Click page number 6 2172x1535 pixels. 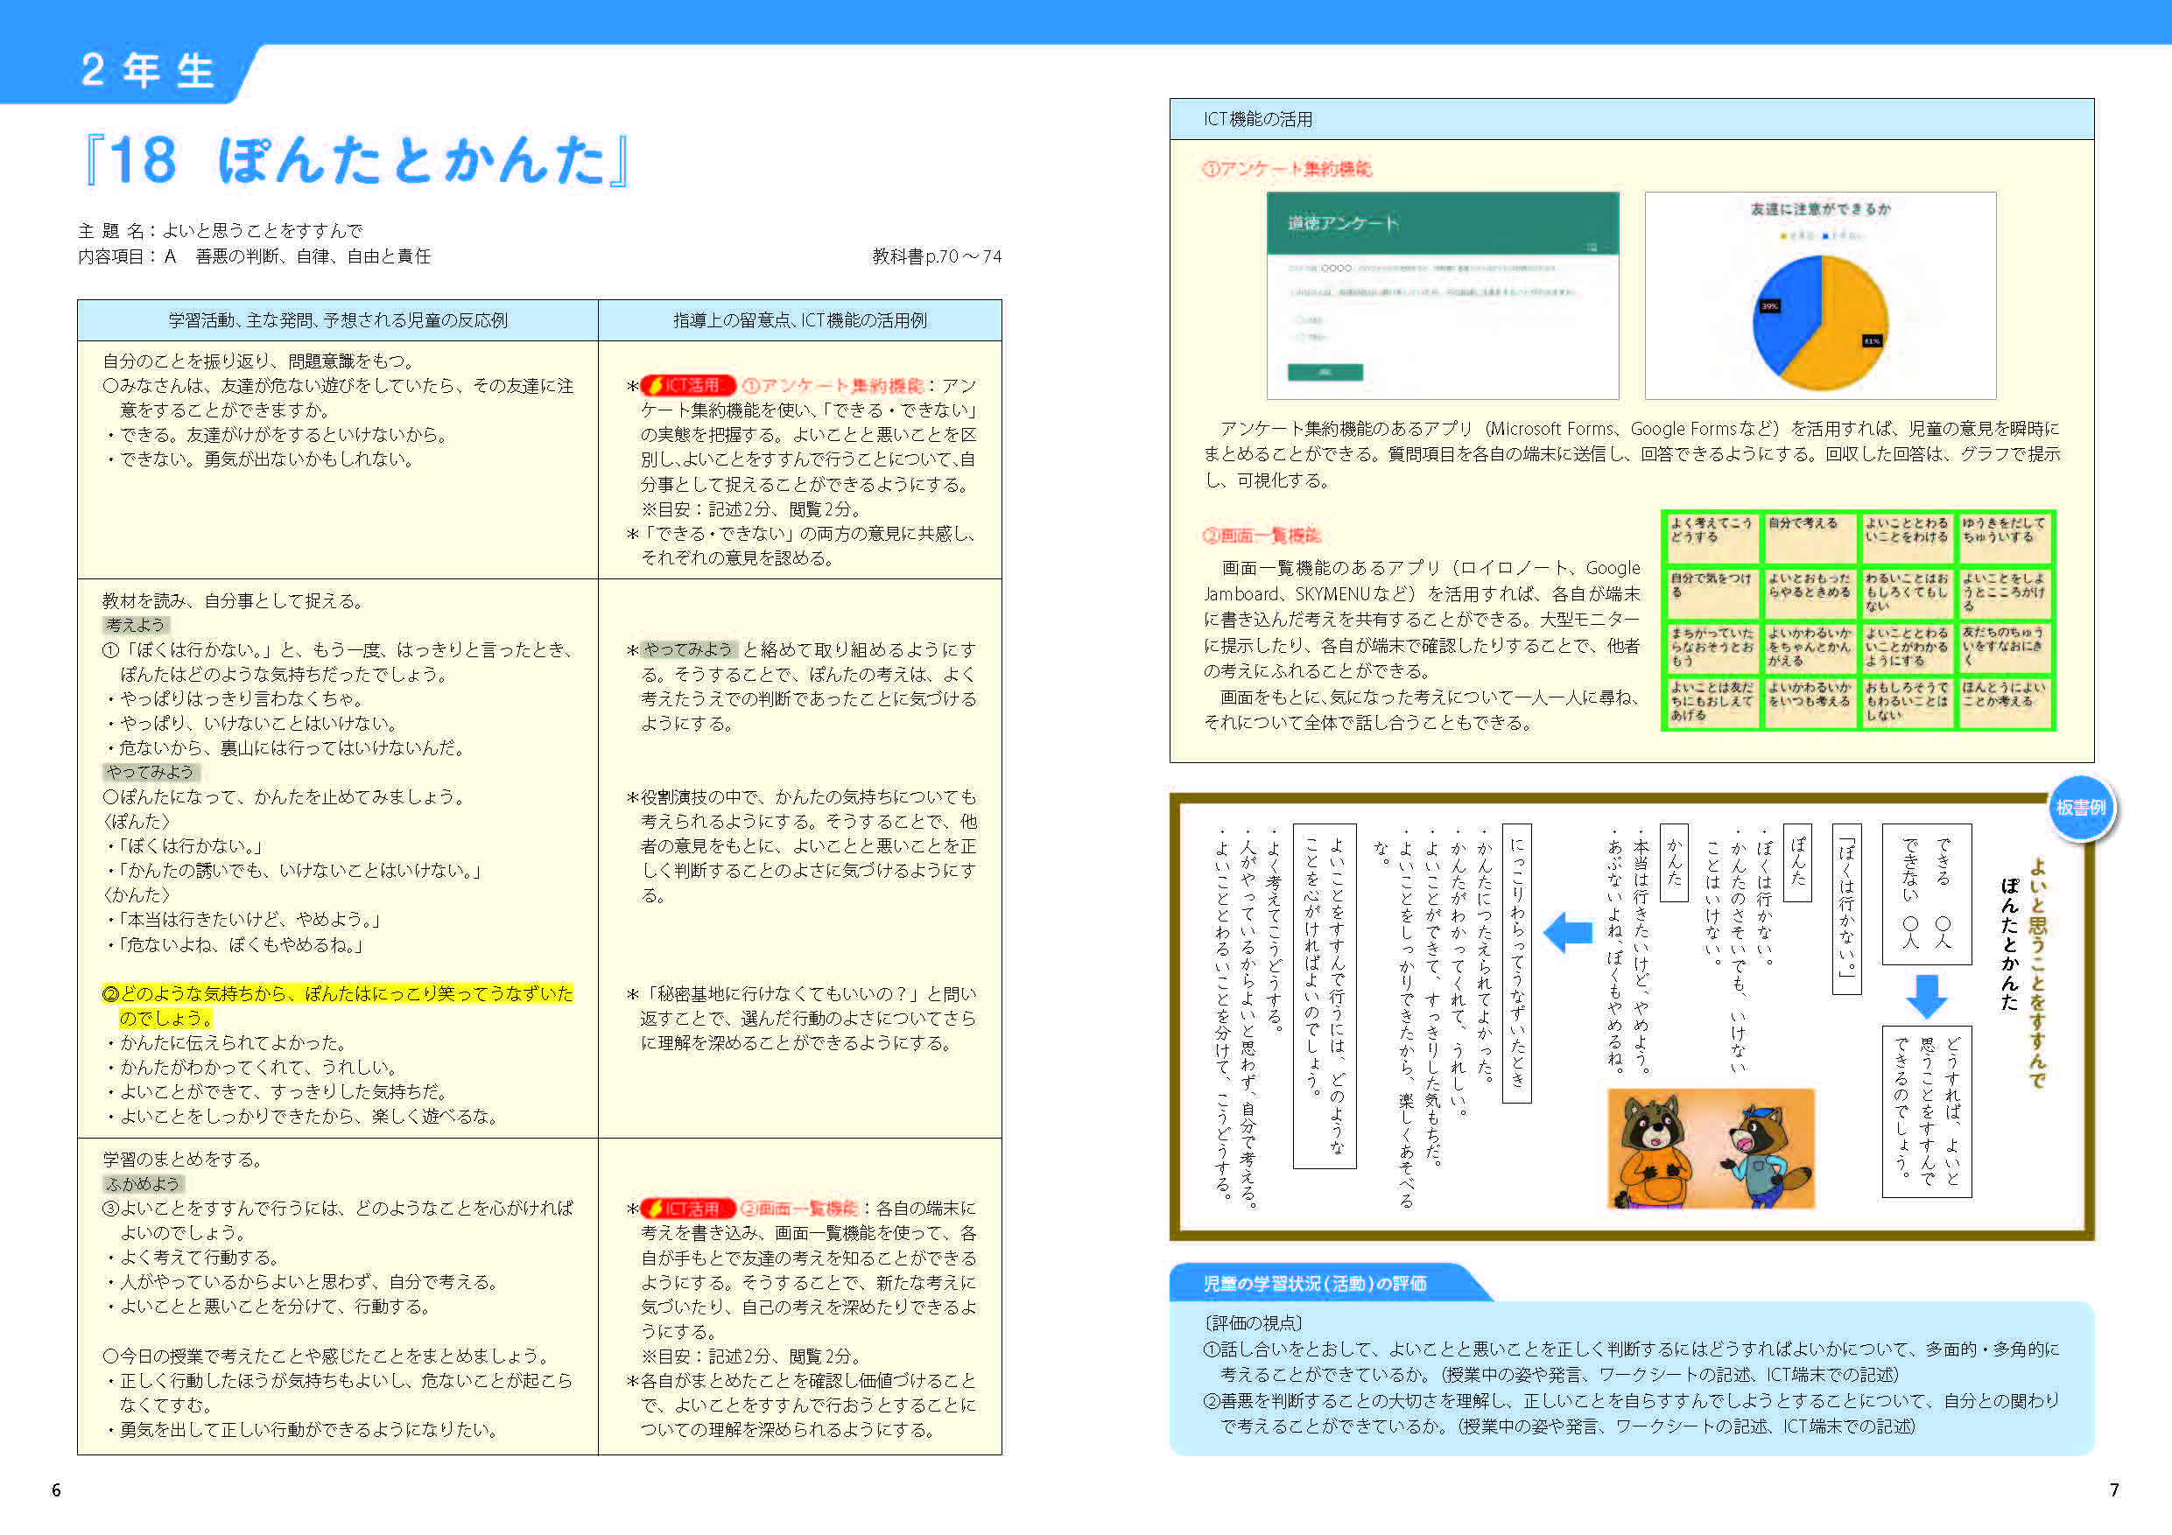pyautogui.click(x=56, y=1490)
